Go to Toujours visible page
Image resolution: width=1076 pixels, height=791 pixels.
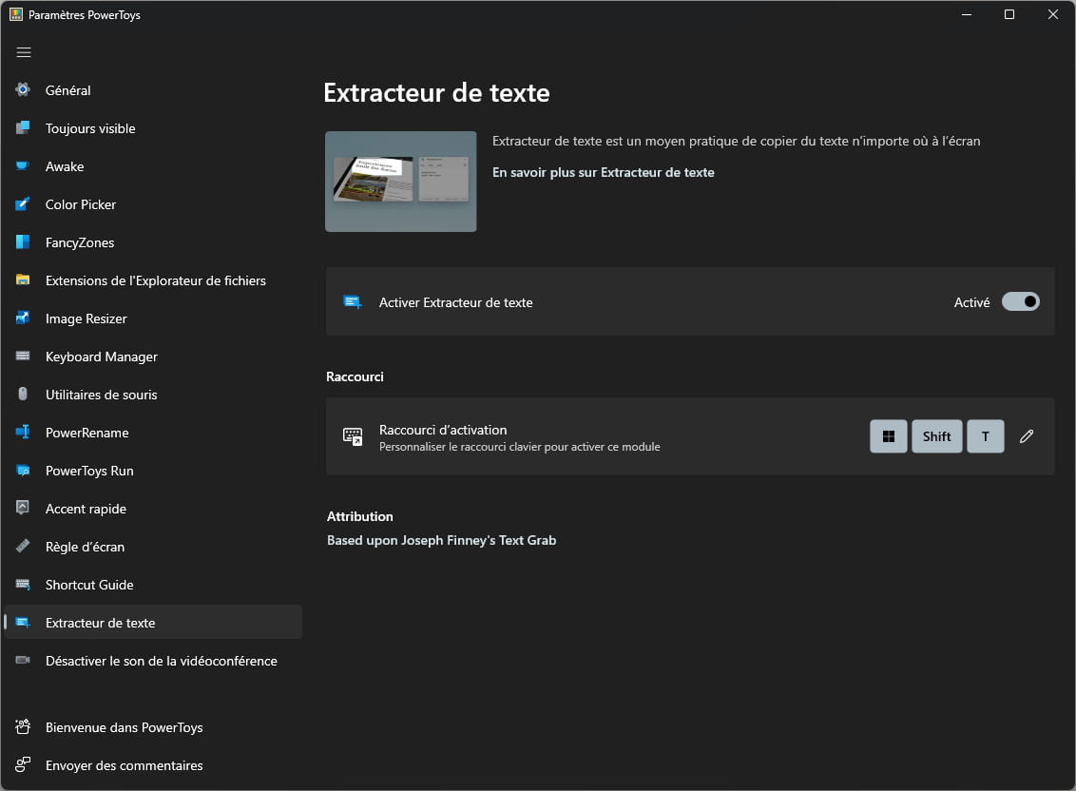[x=153, y=128]
